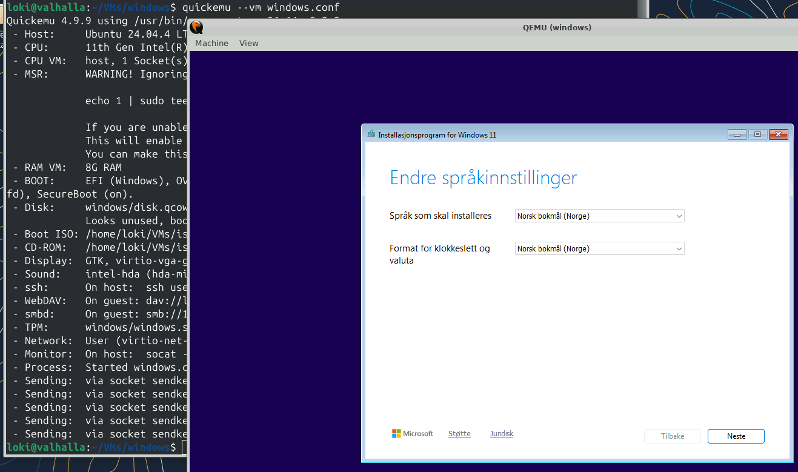
Task: Click the 'Endre språkinnstillinger' heading text
Action: click(483, 178)
